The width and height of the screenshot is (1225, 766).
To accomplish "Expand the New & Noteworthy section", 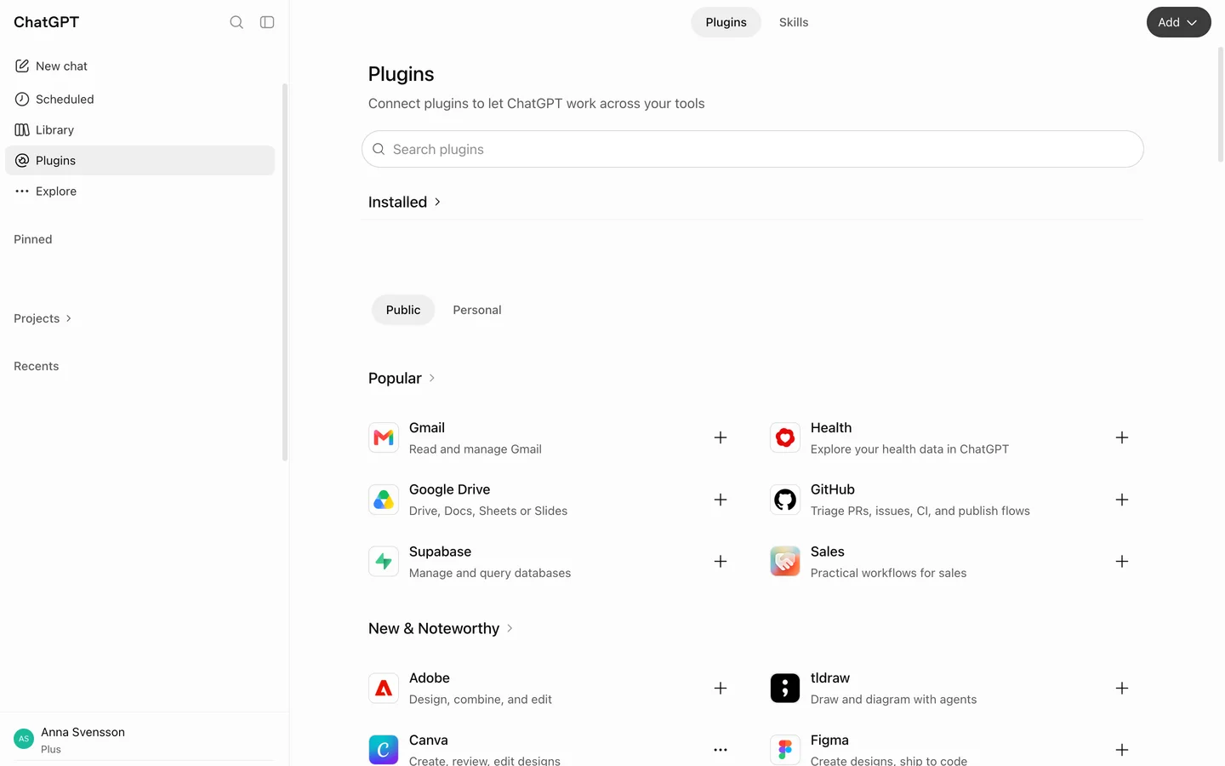I will [441, 628].
